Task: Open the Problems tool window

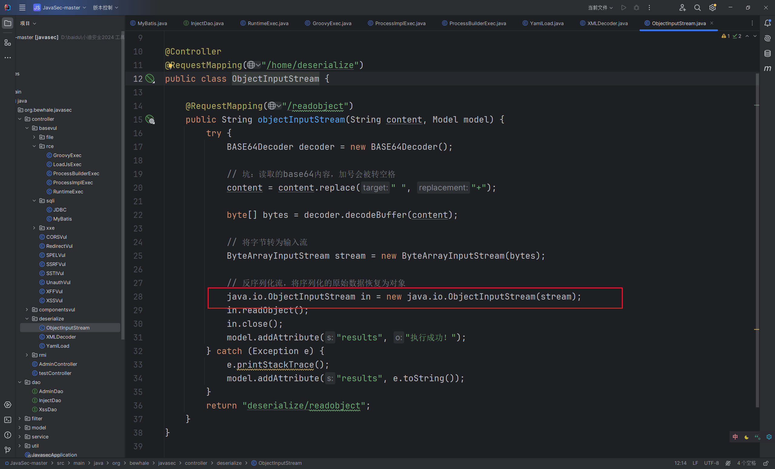Action: point(8,435)
